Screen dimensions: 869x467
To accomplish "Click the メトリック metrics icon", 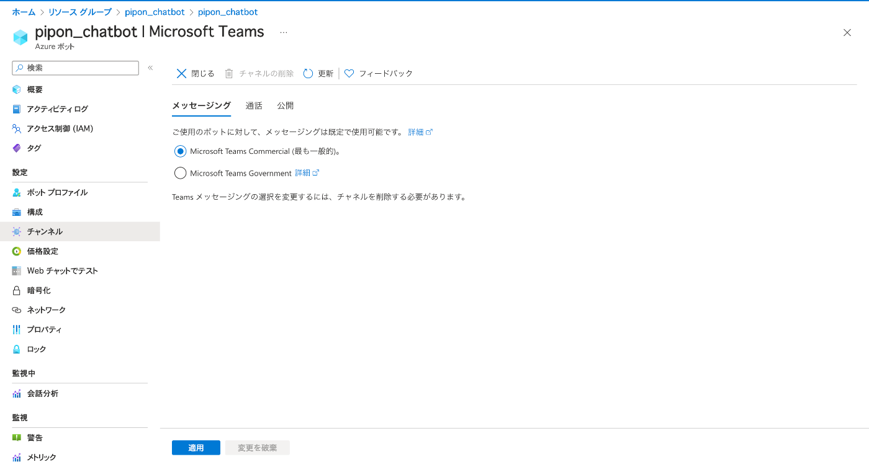I will pyautogui.click(x=17, y=457).
